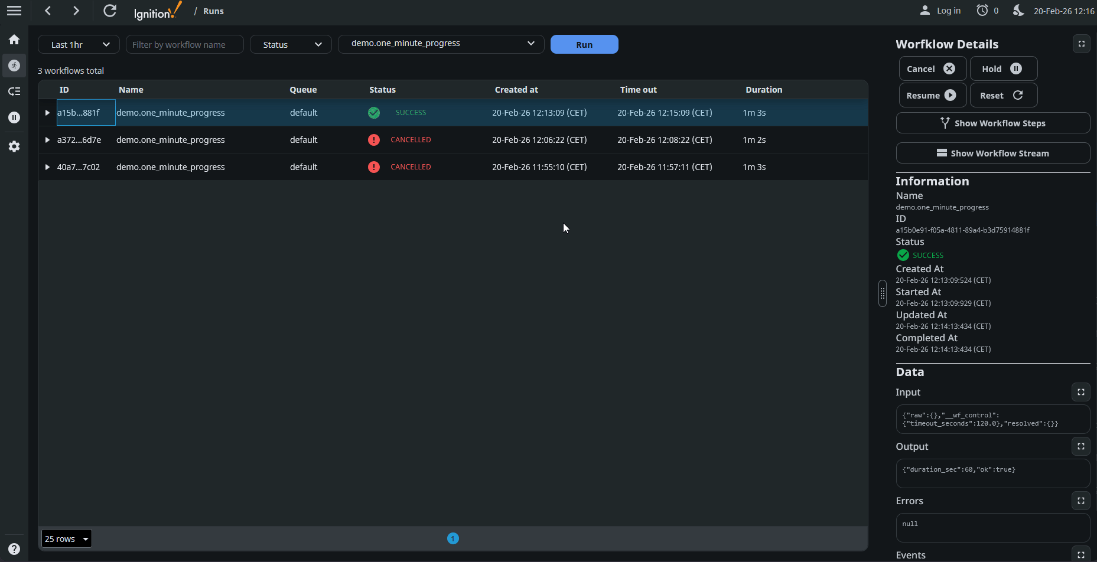Click the blue Run button
The height and width of the screenshot is (562, 1097).
coord(584,44)
